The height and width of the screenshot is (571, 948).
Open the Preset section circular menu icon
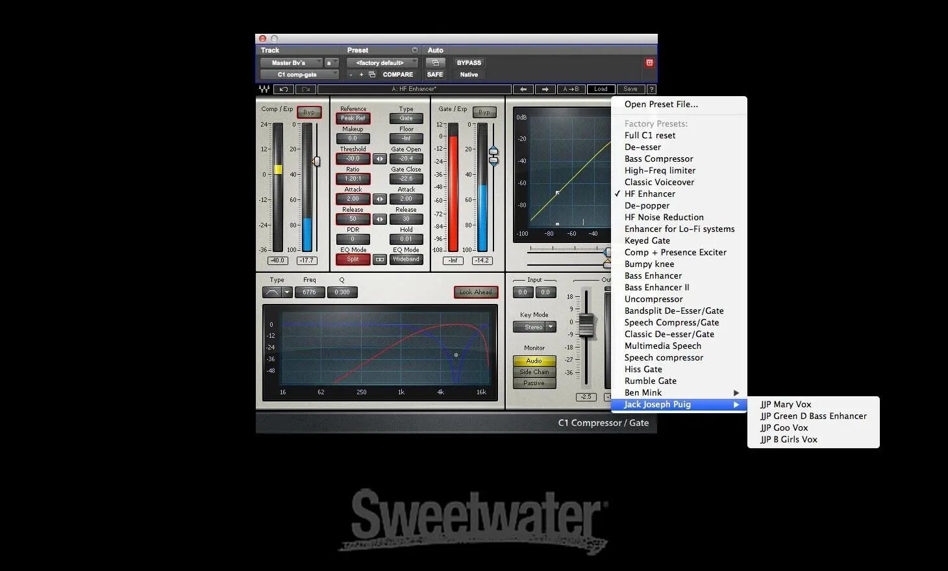coord(414,50)
